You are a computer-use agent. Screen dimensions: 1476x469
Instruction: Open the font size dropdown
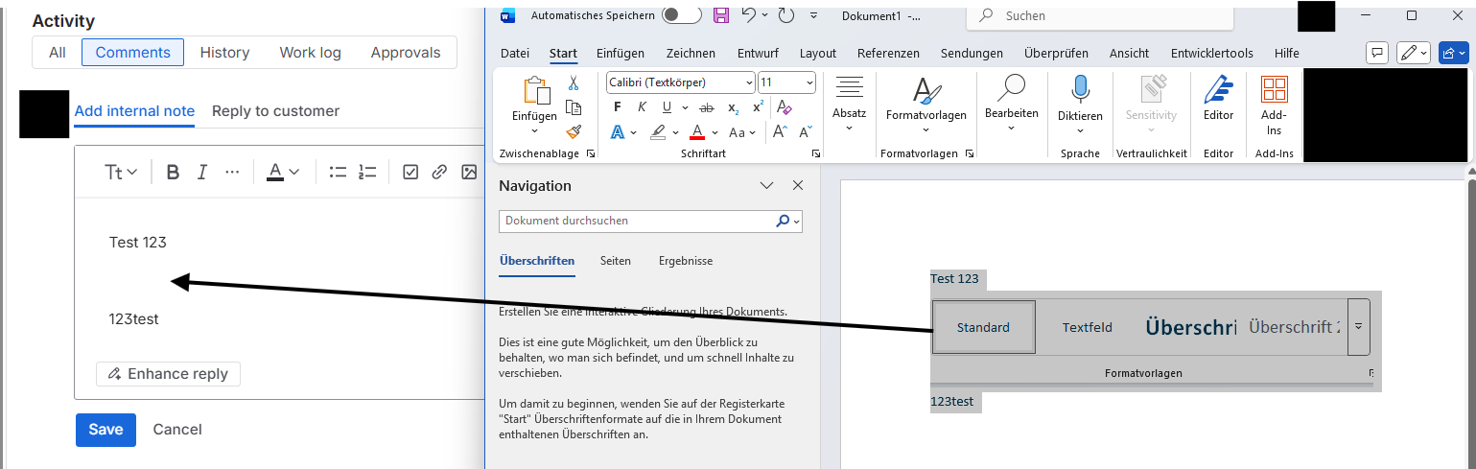click(809, 82)
